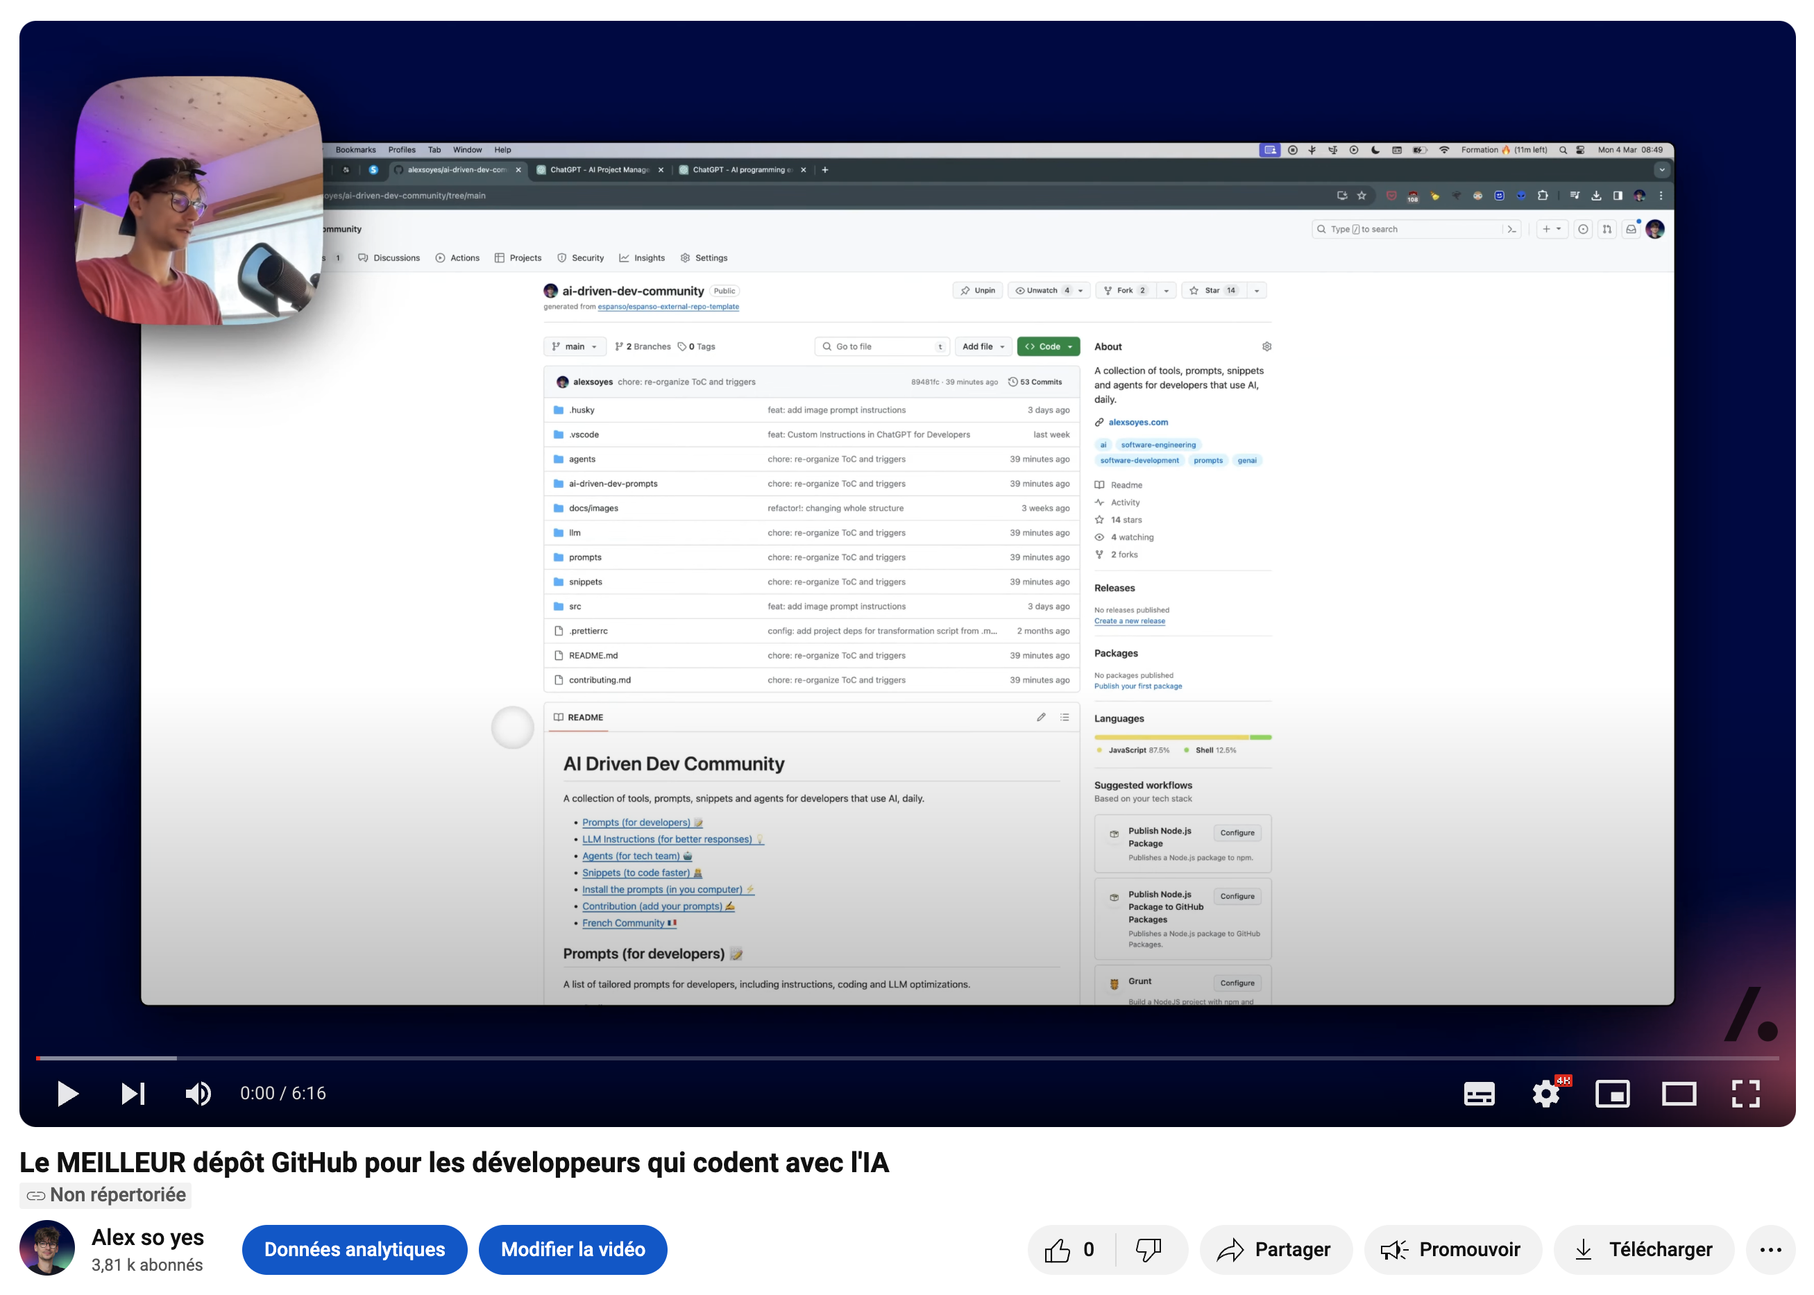
Task: Click the README.md file link
Action: pos(595,654)
